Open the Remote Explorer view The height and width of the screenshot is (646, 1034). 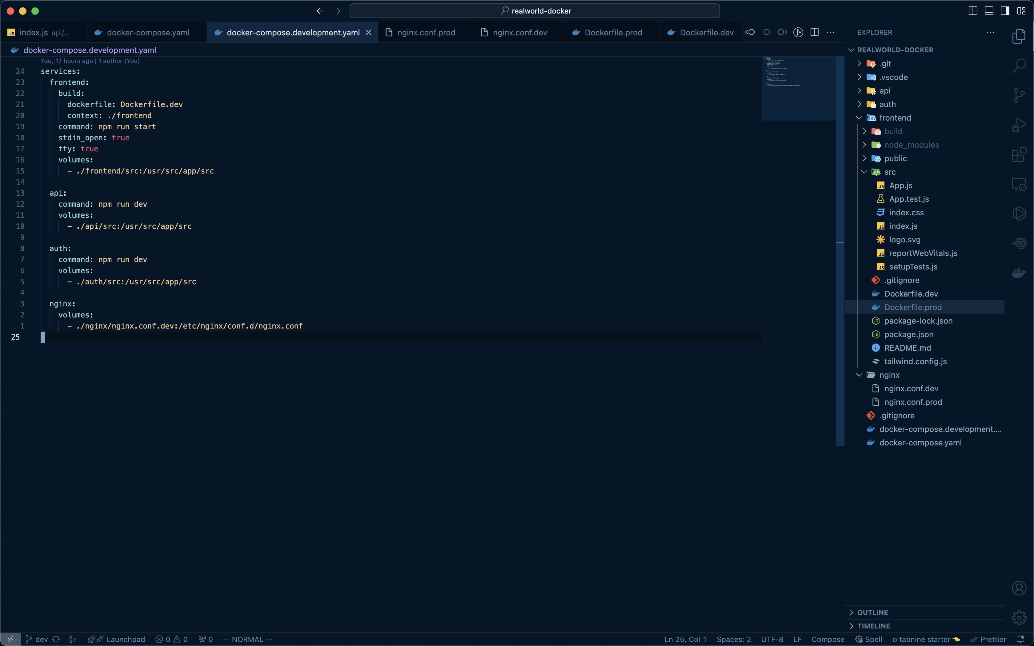coord(1019,184)
